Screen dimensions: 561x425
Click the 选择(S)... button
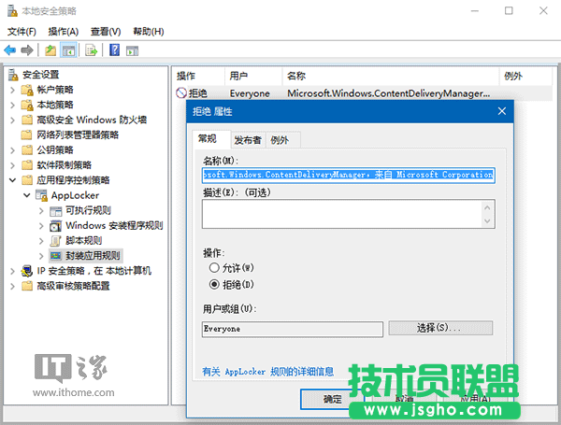(439, 329)
